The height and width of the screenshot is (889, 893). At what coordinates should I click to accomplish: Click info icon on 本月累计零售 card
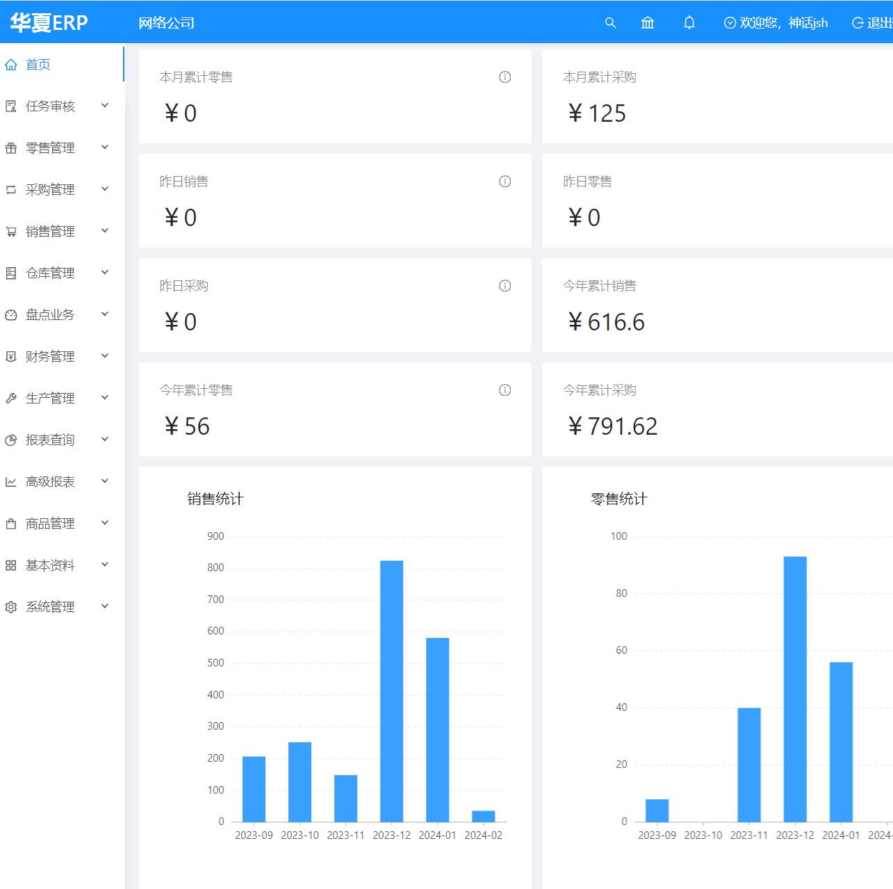coord(505,77)
